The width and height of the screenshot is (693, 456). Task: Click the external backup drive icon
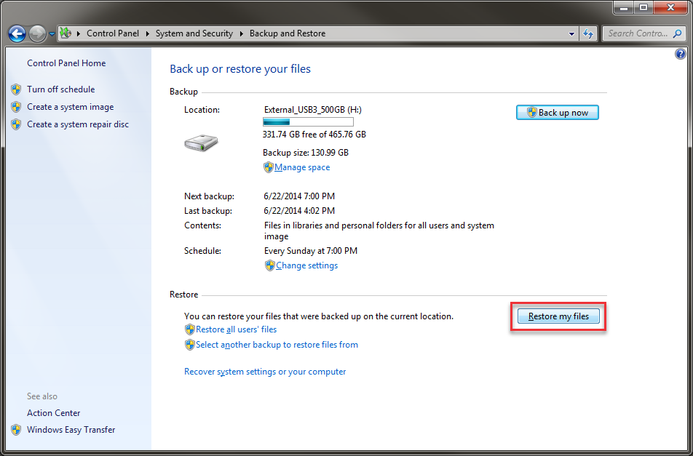point(202,143)
